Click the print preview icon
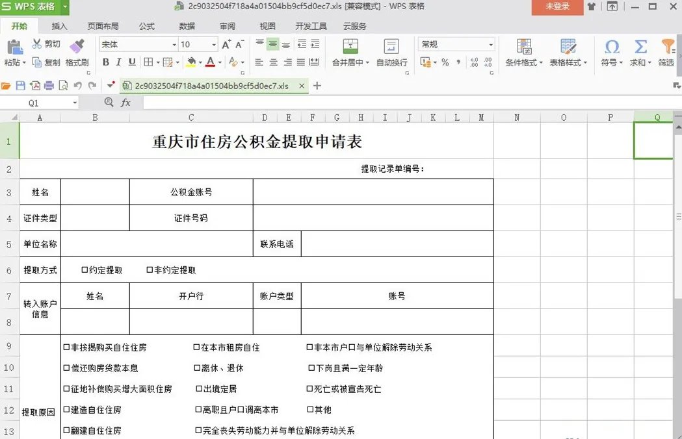The image size is (682, 439). 63,85
